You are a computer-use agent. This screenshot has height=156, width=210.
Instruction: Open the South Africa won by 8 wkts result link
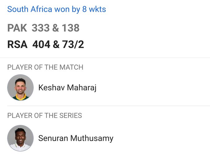[57, 9]
